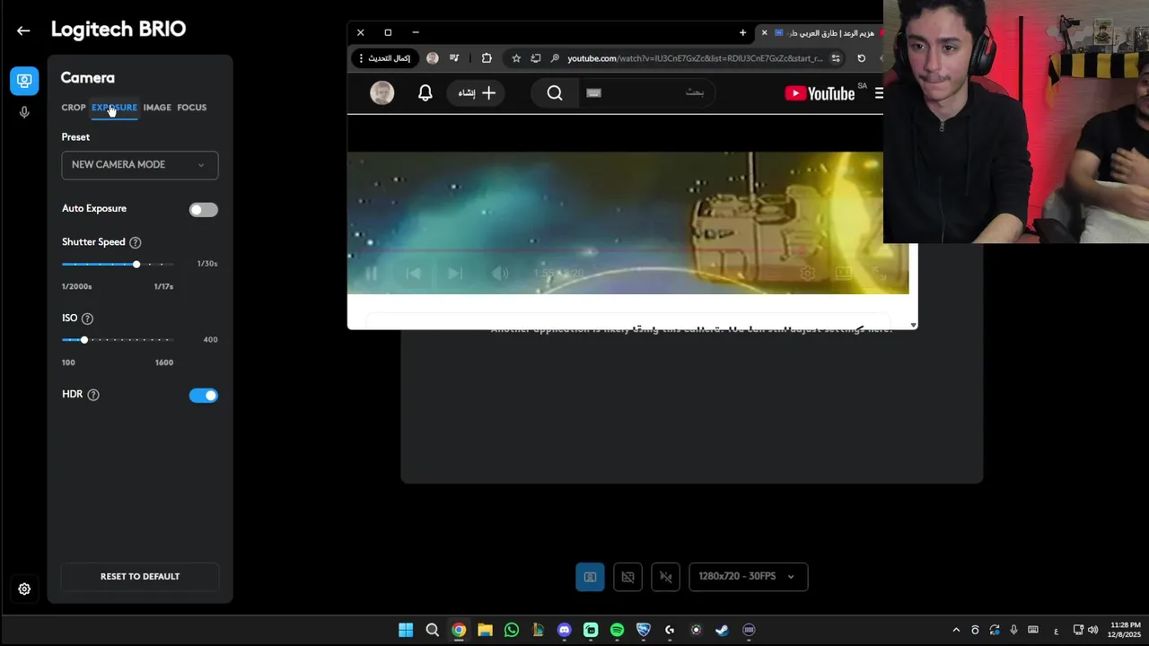Screen dimensions: 1149x646
Task: Open app settings gear at the sidebar bottom
Action: (x=24, y=589)
